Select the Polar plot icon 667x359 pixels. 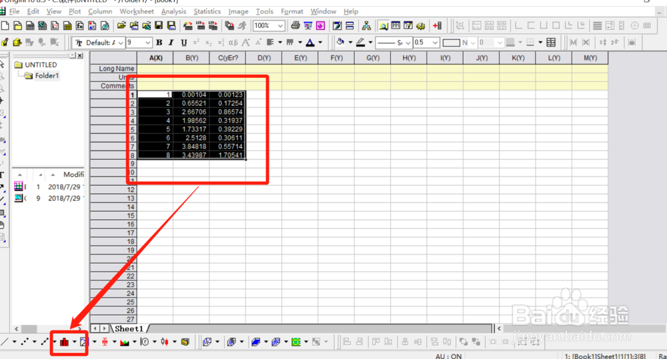(145, 342)
